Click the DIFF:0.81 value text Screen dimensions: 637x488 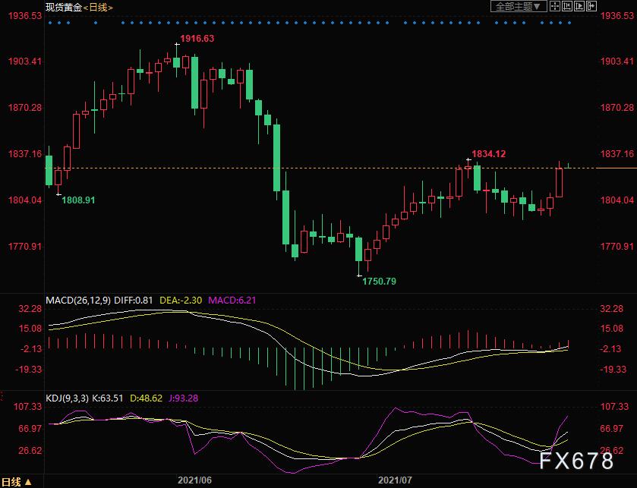click(135, 299)
